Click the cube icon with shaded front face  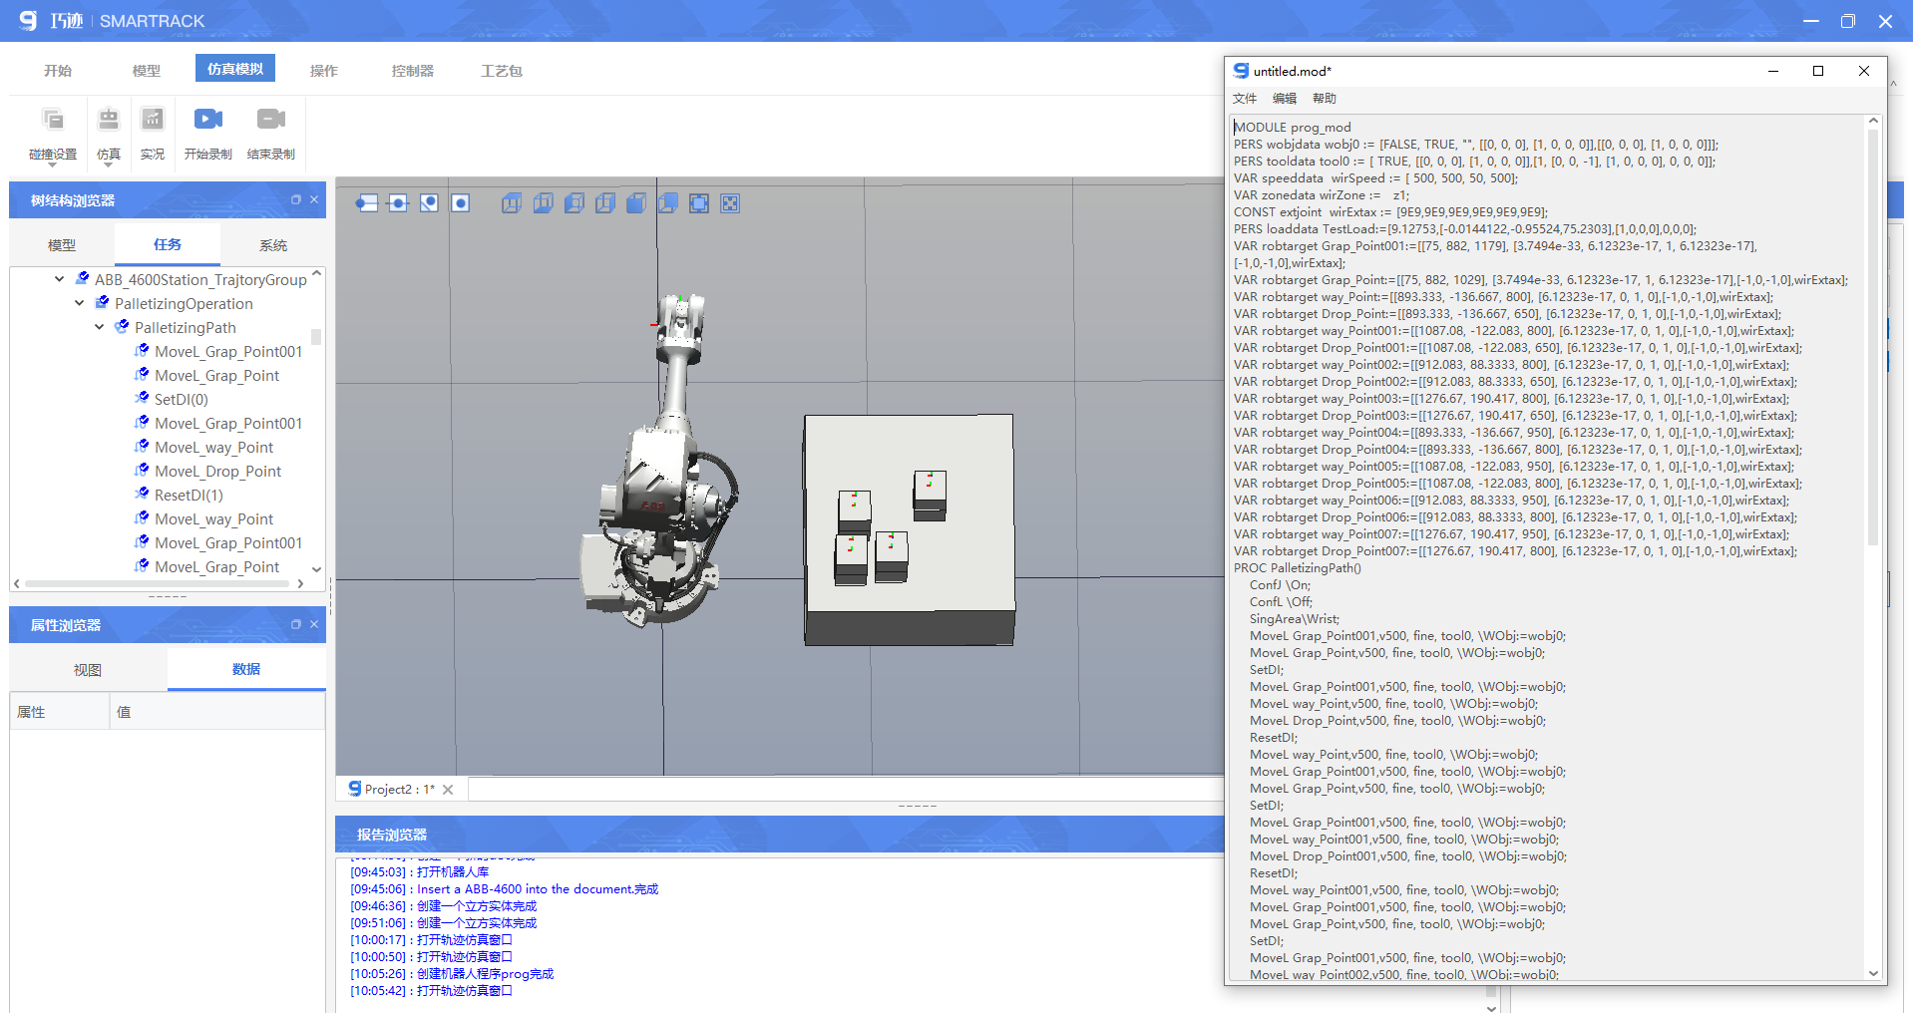click(668, 203)
